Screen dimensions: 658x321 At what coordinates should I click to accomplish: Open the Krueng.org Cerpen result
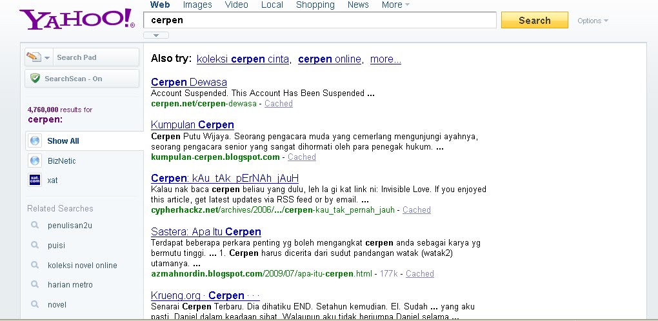click(205, 295)
